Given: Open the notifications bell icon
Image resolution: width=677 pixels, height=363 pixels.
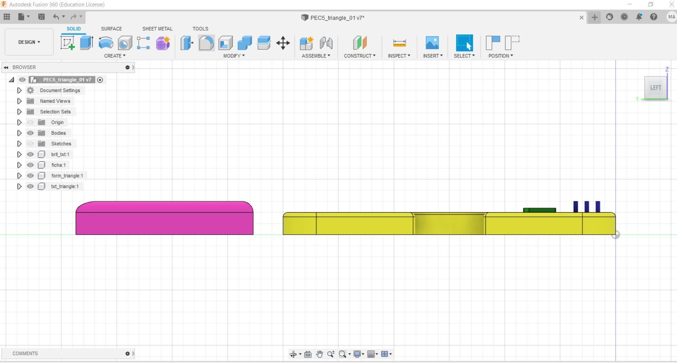Looking at the screenshot, I should click(639, 17).
